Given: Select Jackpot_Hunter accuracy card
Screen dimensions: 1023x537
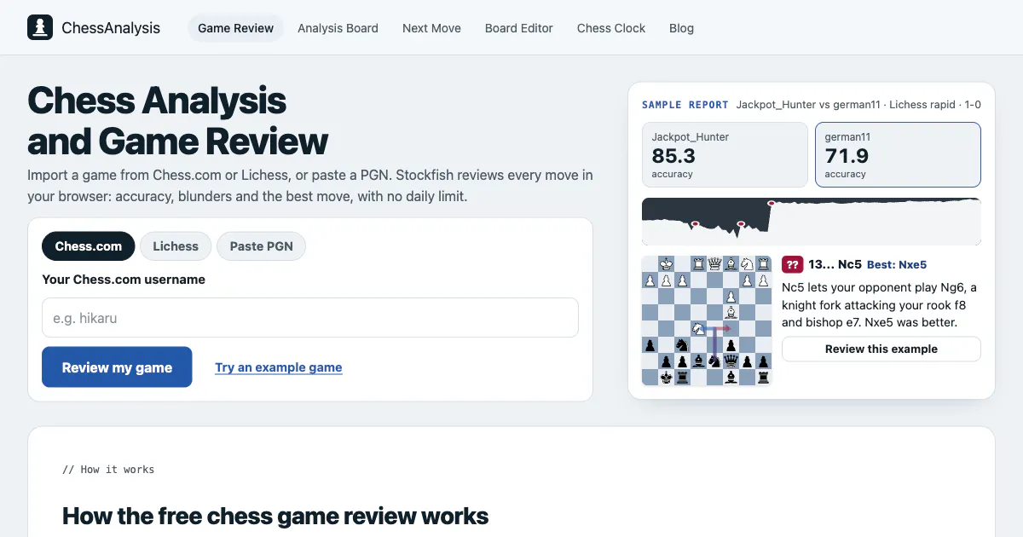Looking at the screenshot, I should click(x=725, y=154).
